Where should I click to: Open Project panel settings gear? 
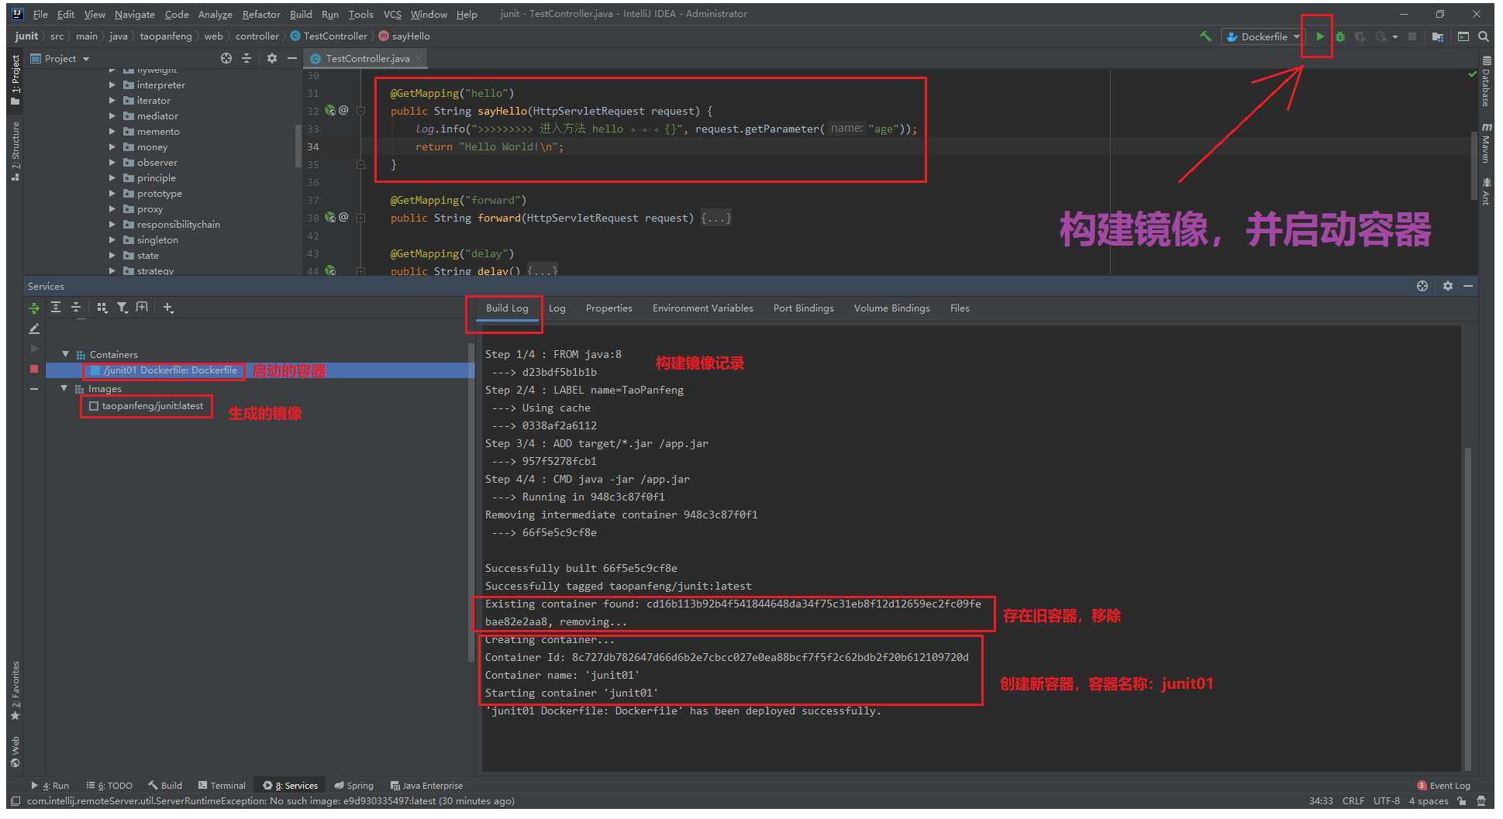(x=272, y=58)
